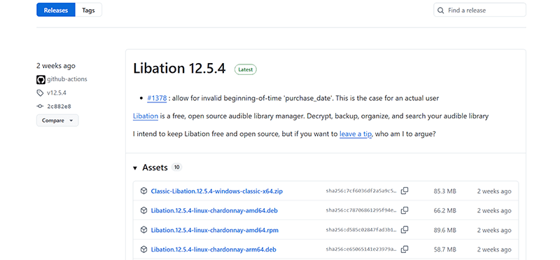Click the search magnifier icon

click(x=441, y=11)
